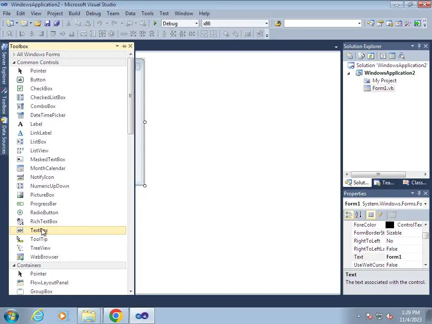Open Google Chrome from the taskbar

pyautogui.click(x=116, y=316)
